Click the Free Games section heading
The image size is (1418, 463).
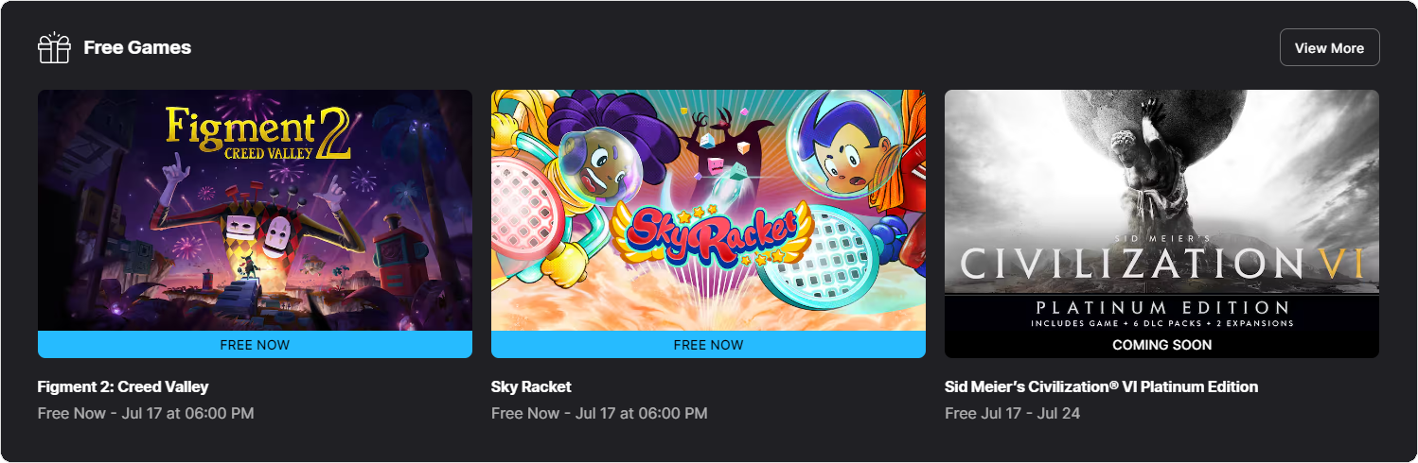coord(137,47)
